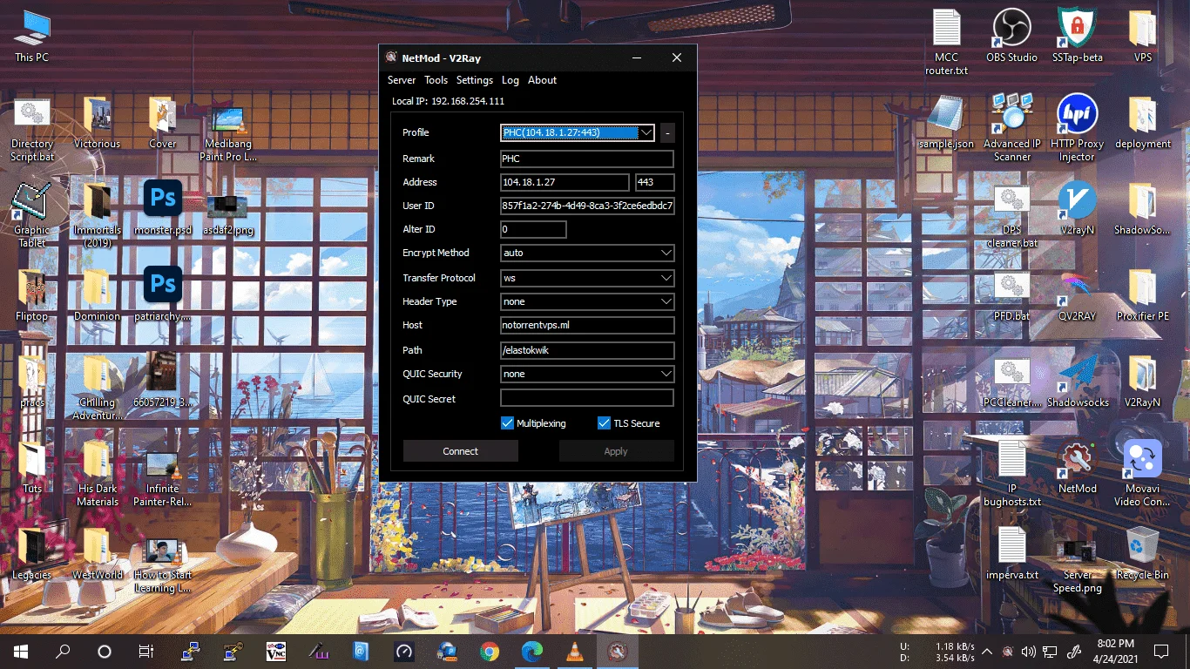
Task: Open the About menu
Action: (542, 80)
